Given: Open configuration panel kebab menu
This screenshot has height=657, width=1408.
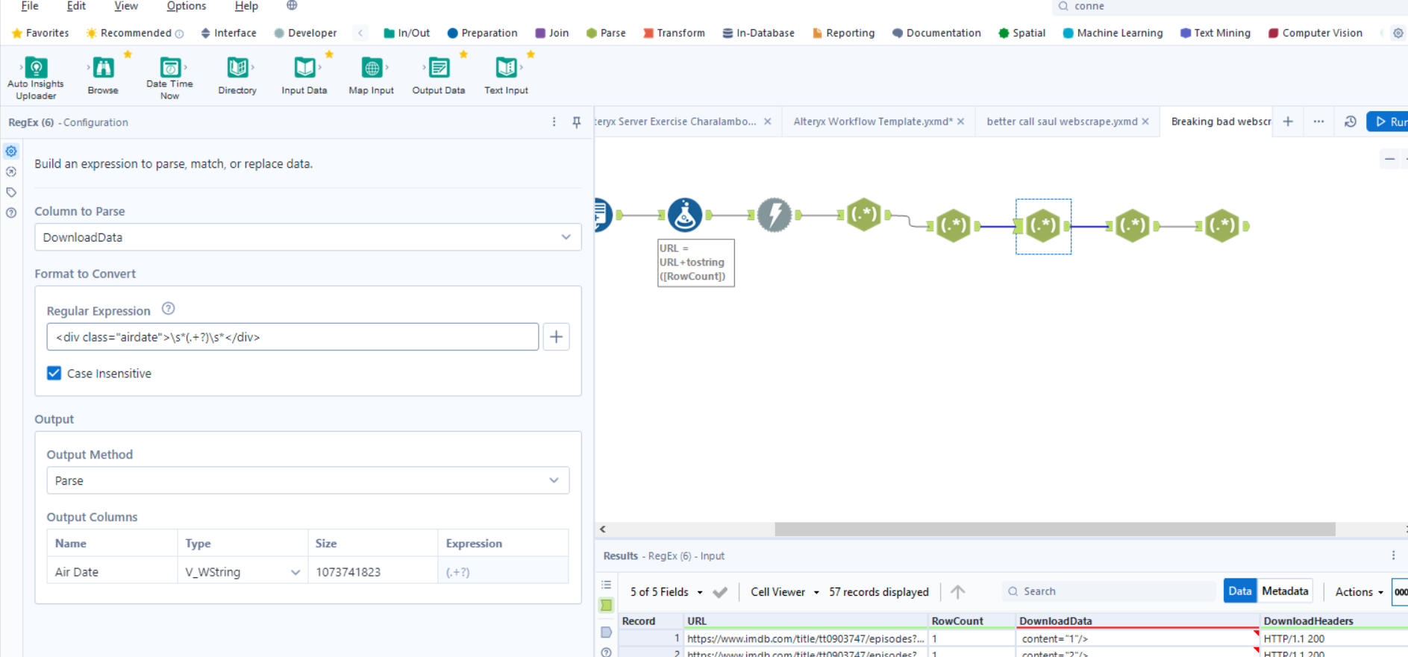Looking at the screenshot, I should click(554, 122).
